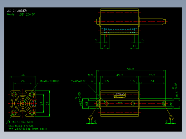186x139 pixels.
Task: Select the left ø8 rod diameter label
Action: (87, 104)
